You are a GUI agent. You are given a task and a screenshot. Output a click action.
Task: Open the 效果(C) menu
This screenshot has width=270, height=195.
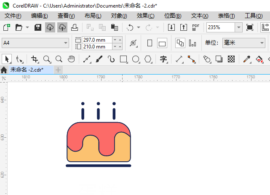point(145,16)
